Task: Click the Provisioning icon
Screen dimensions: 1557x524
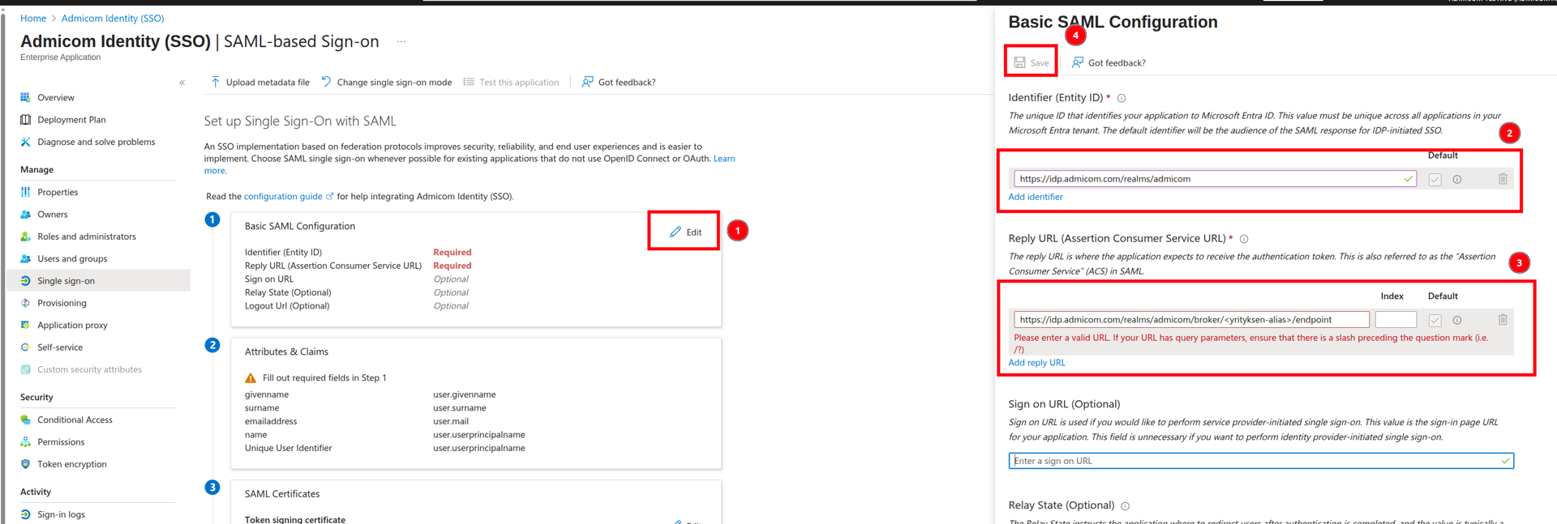Action: [26, 303]
